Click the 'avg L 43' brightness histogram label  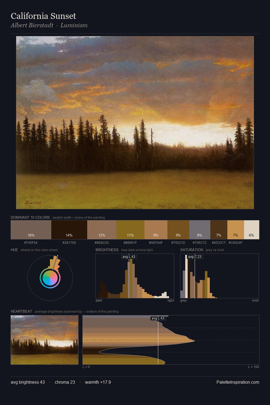[x=129, y=257]
